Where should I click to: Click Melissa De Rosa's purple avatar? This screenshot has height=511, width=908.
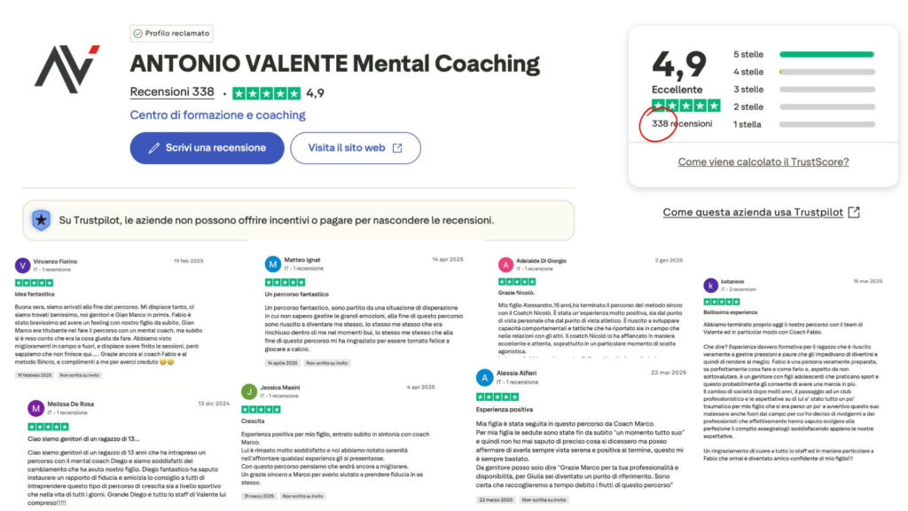click(x=35, y=408)
